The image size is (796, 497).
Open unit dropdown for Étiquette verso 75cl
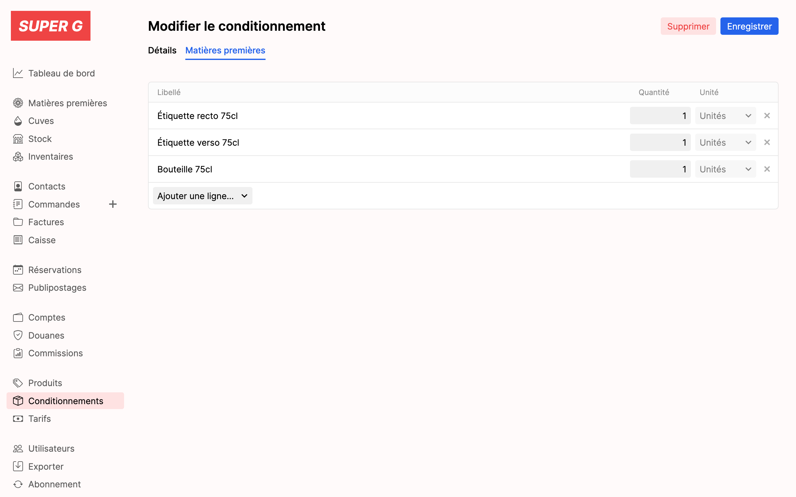pyautogui.click(x=725, y=142)
